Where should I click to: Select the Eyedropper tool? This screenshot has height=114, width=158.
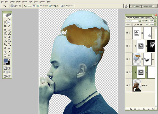pyautogui.click(x=9, y=52)
